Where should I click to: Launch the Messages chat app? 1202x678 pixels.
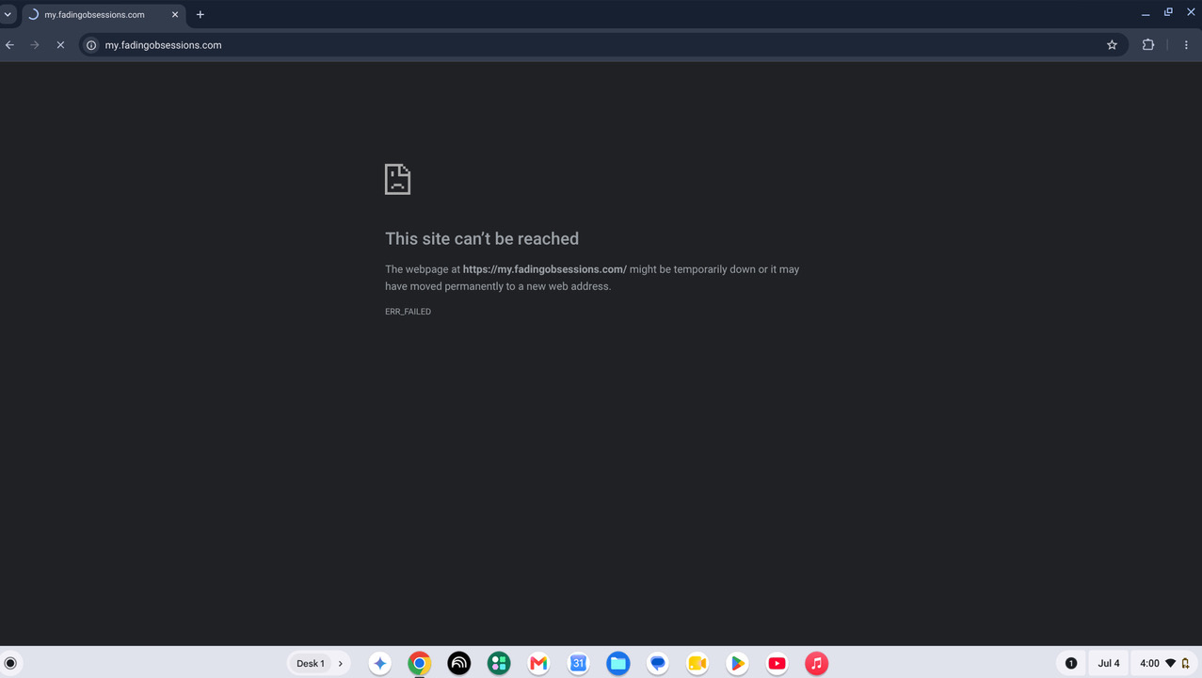tap(658, 663)
